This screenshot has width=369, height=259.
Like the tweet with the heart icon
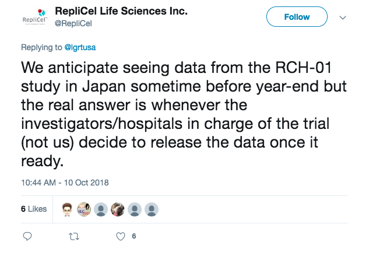point(121,236)
